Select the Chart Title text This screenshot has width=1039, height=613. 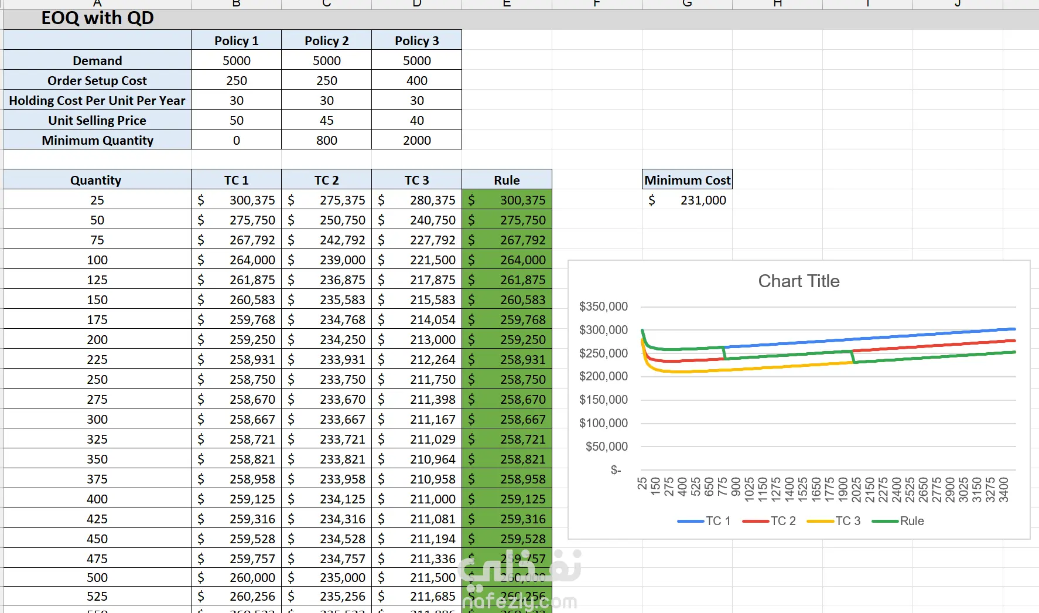tap(798, 281)
